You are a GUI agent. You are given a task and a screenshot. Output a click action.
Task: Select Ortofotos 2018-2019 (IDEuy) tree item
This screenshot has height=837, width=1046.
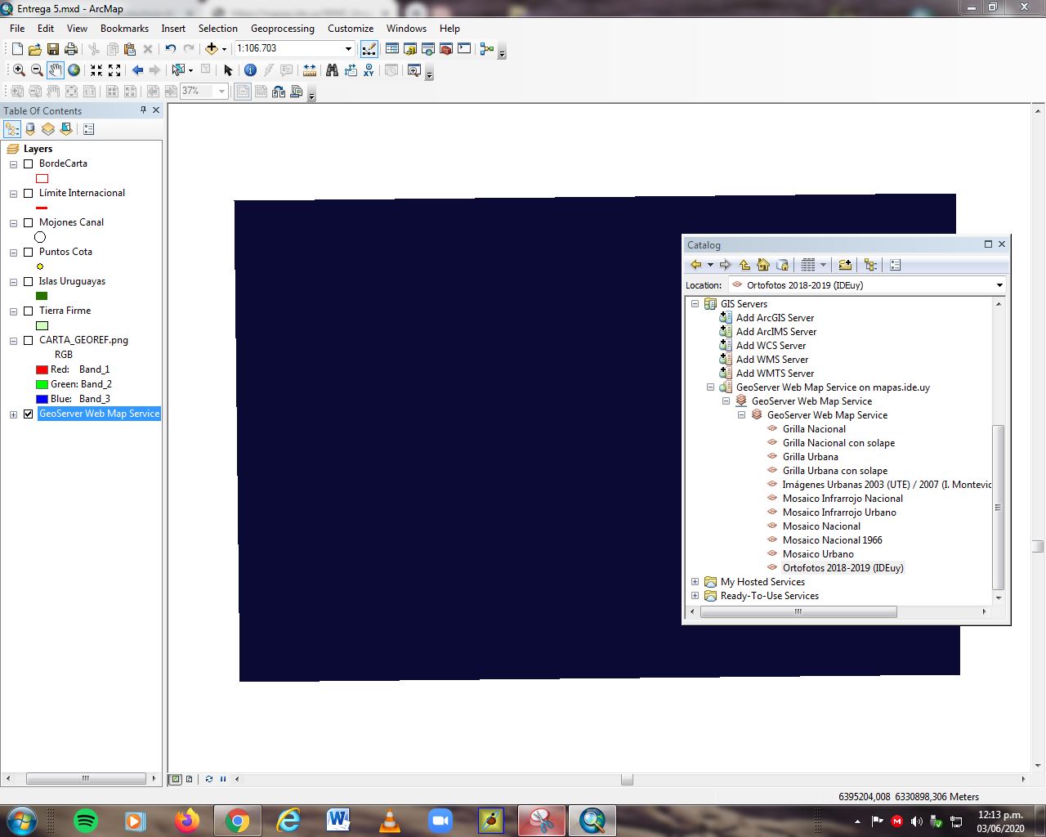(x=843, y=568)
